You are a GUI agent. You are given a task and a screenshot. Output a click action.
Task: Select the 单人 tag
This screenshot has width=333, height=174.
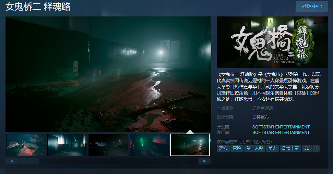[x=272, y=148]
